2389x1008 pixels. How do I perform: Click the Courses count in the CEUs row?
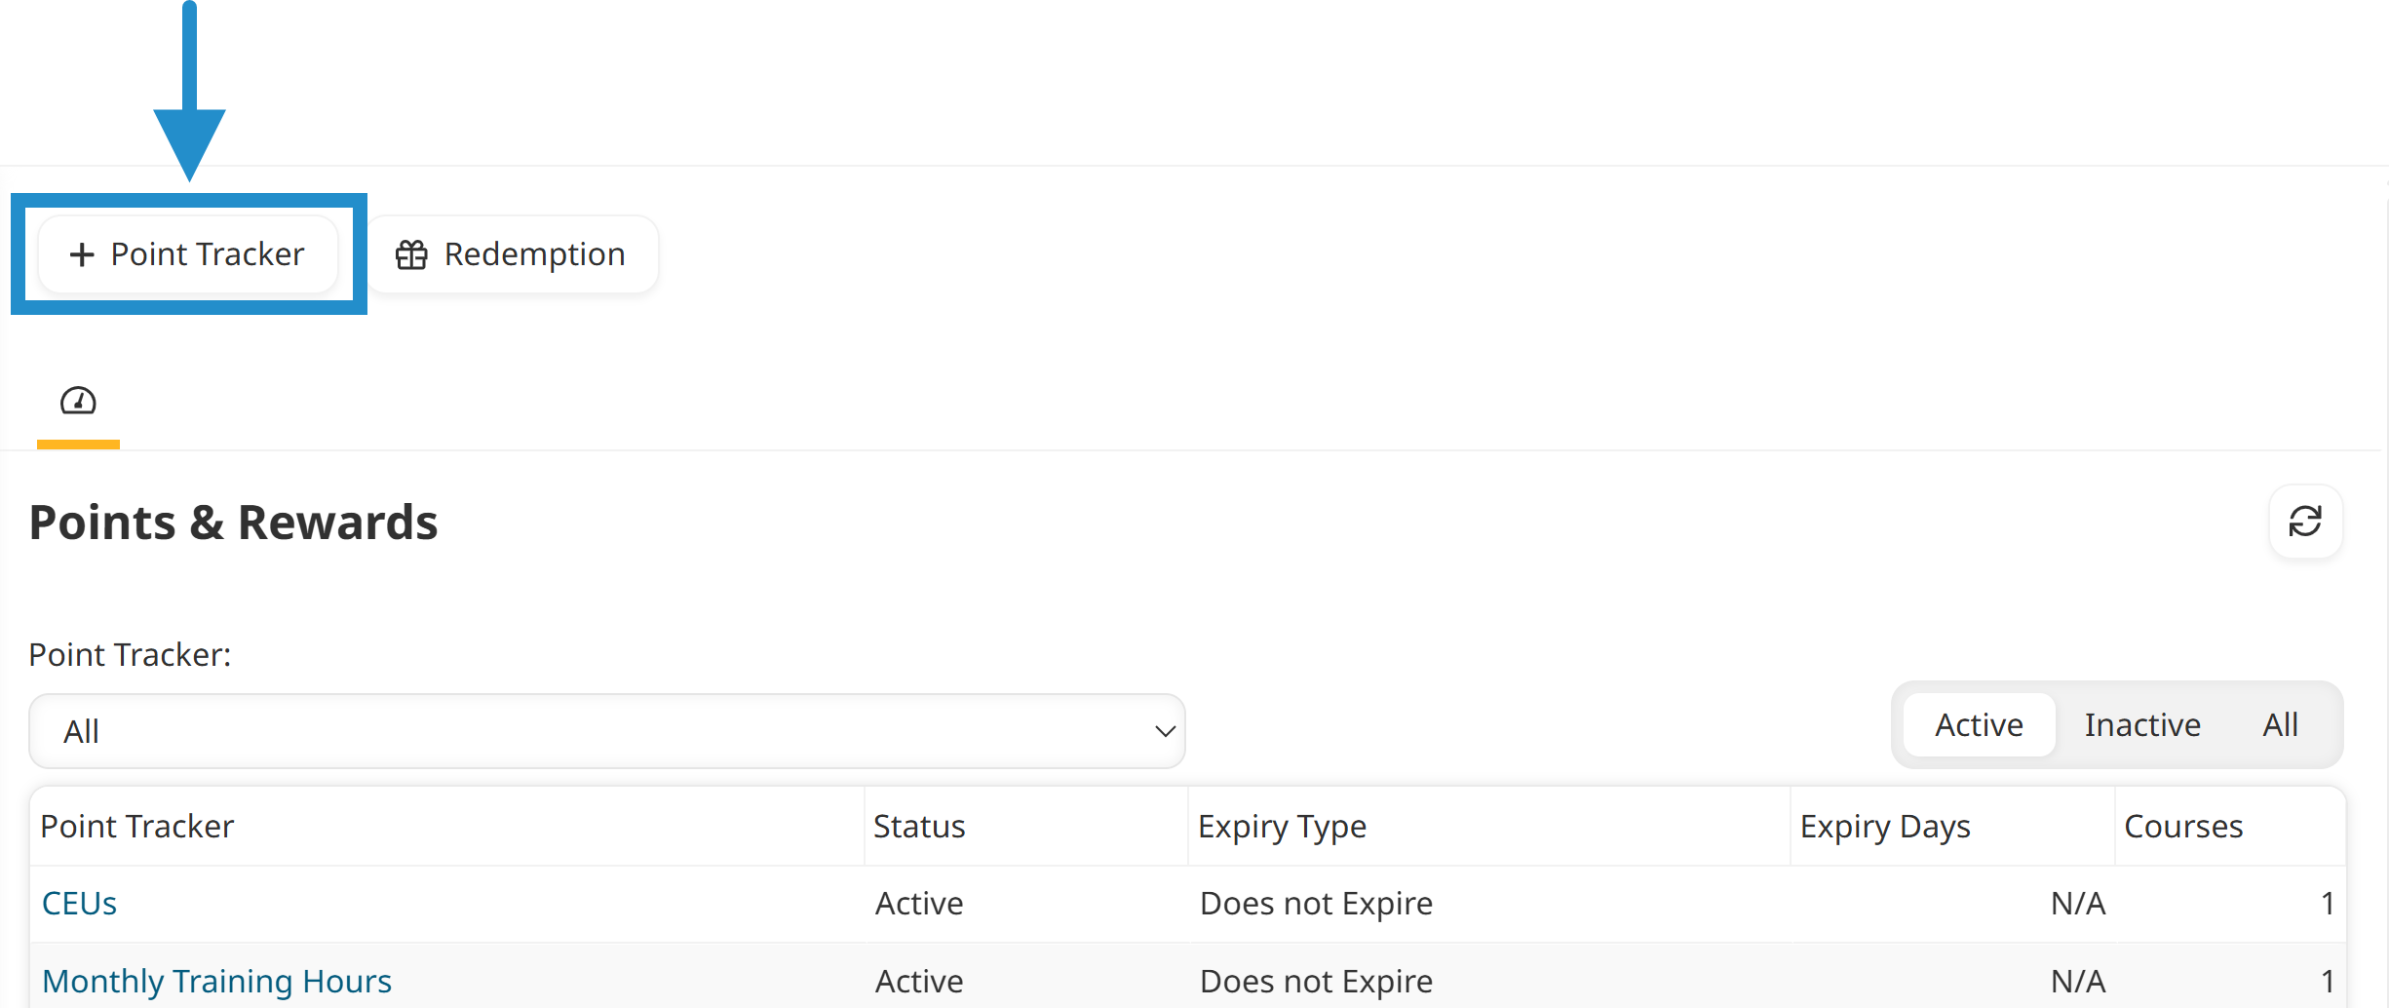tap(2327, 904)
